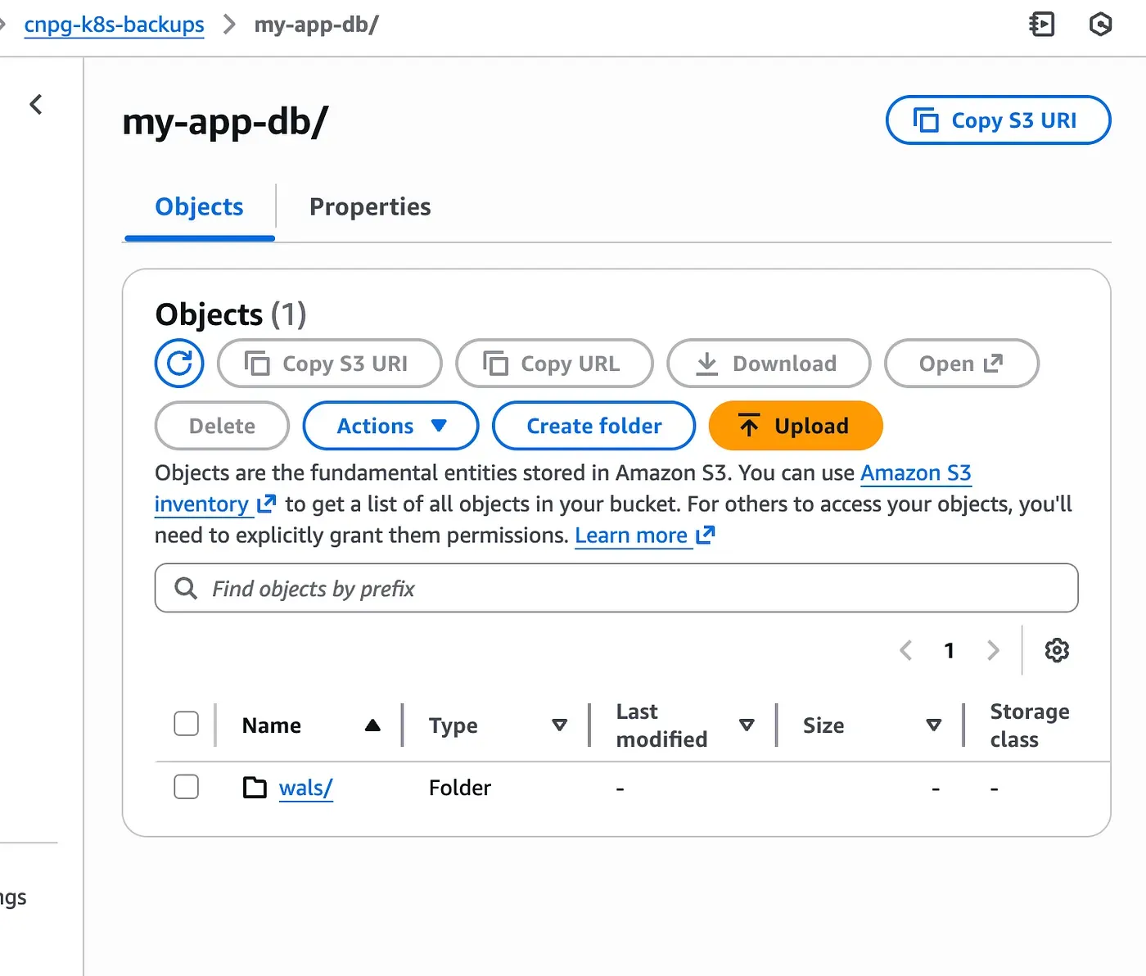Click the folder icon beside wals/
Image resolution: width=1146 pixels, height=976 pixels.
(255, 787)
